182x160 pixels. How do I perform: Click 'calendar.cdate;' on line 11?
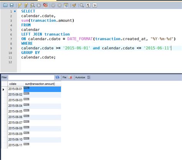(x=38, y=57)
